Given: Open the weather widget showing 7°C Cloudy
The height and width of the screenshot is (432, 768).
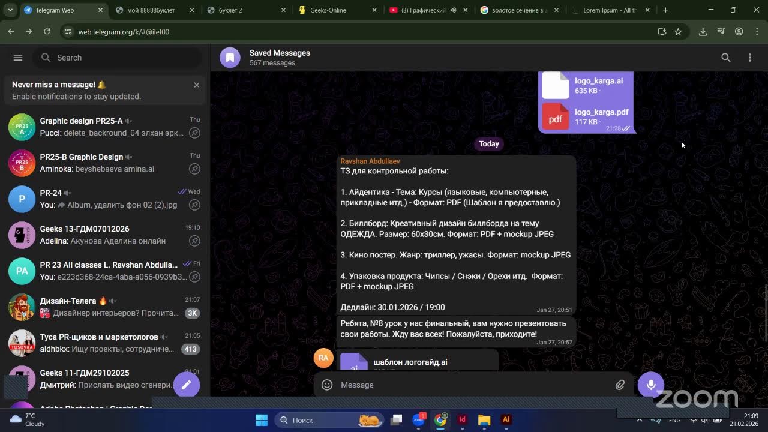Looking at the screenshot, I should tap(28, 420).
